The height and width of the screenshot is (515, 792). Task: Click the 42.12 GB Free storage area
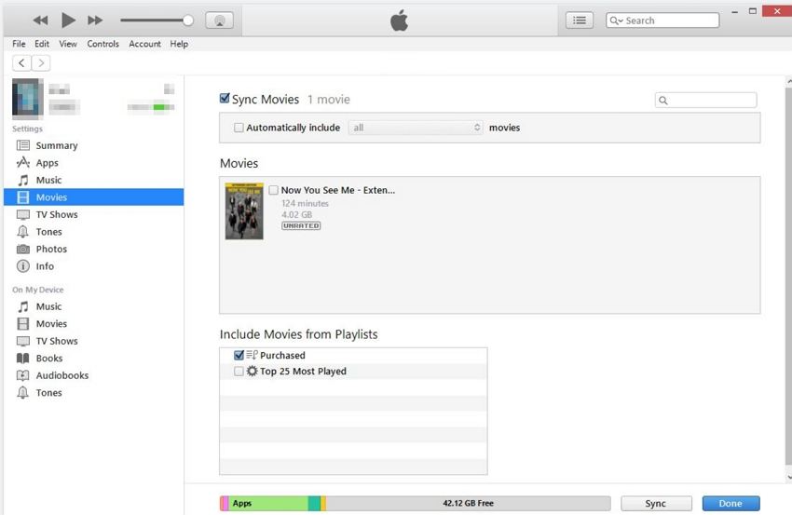click(469, 503)
